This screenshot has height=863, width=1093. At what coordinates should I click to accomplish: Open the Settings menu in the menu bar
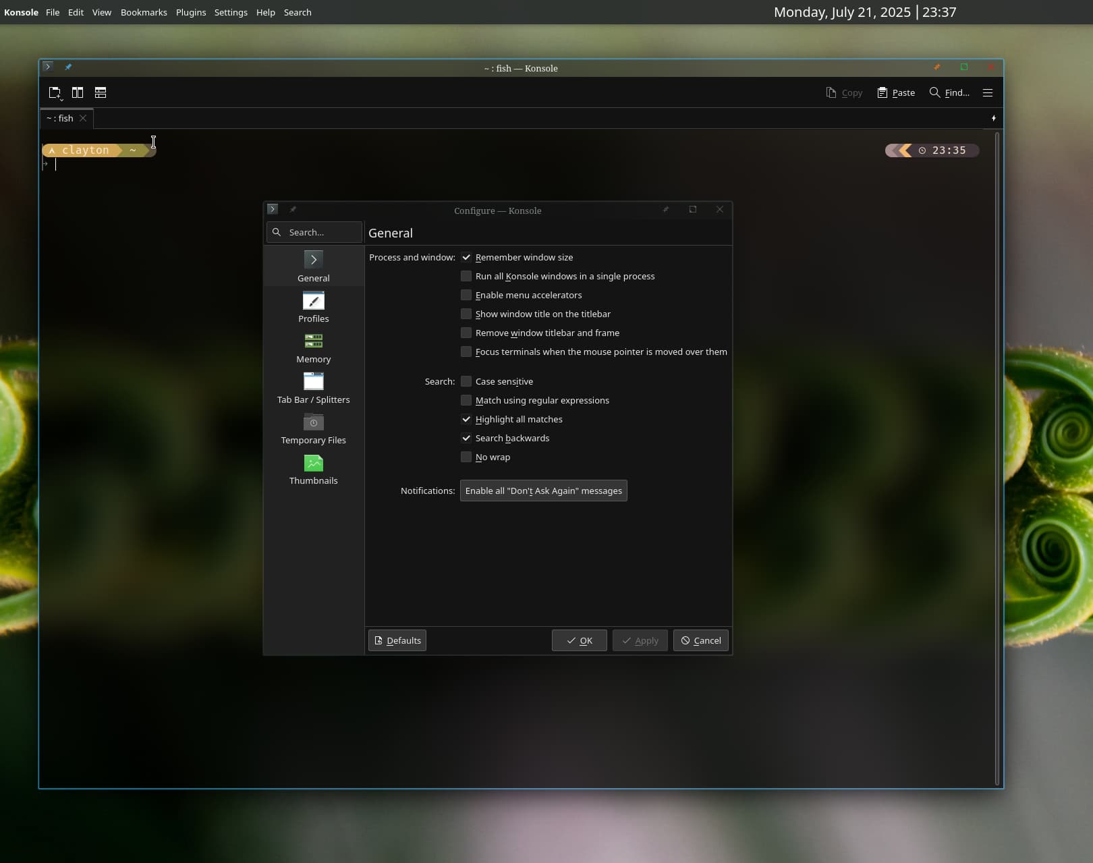pyautogui.click(x=231, y=13)
